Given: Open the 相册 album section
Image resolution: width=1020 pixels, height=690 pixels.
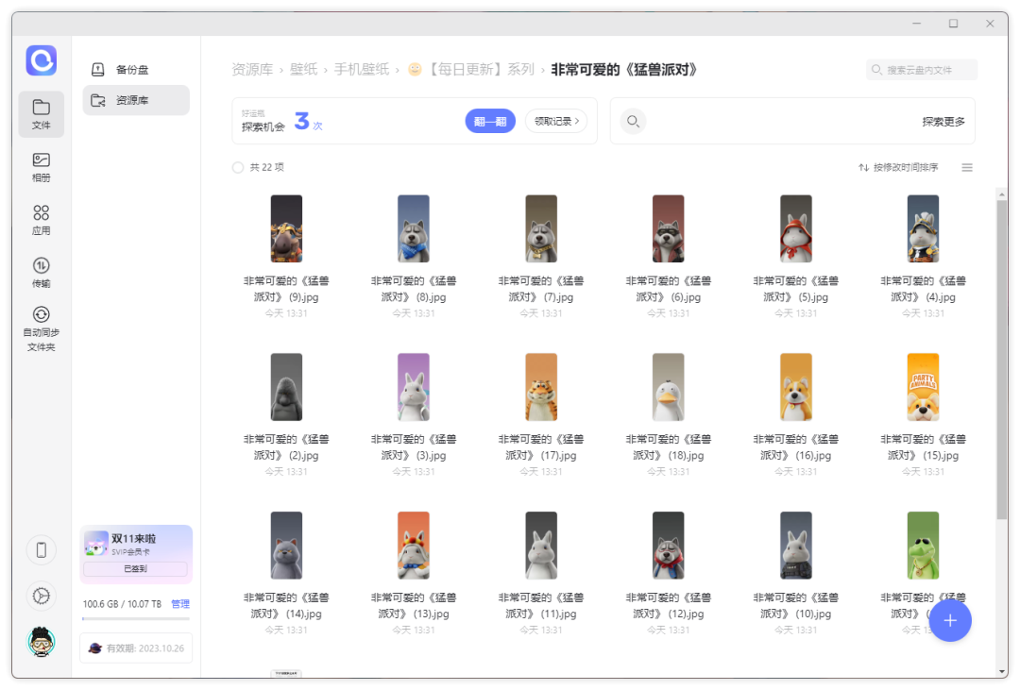Looking at the screenshot, I should (x=41, y=167).
